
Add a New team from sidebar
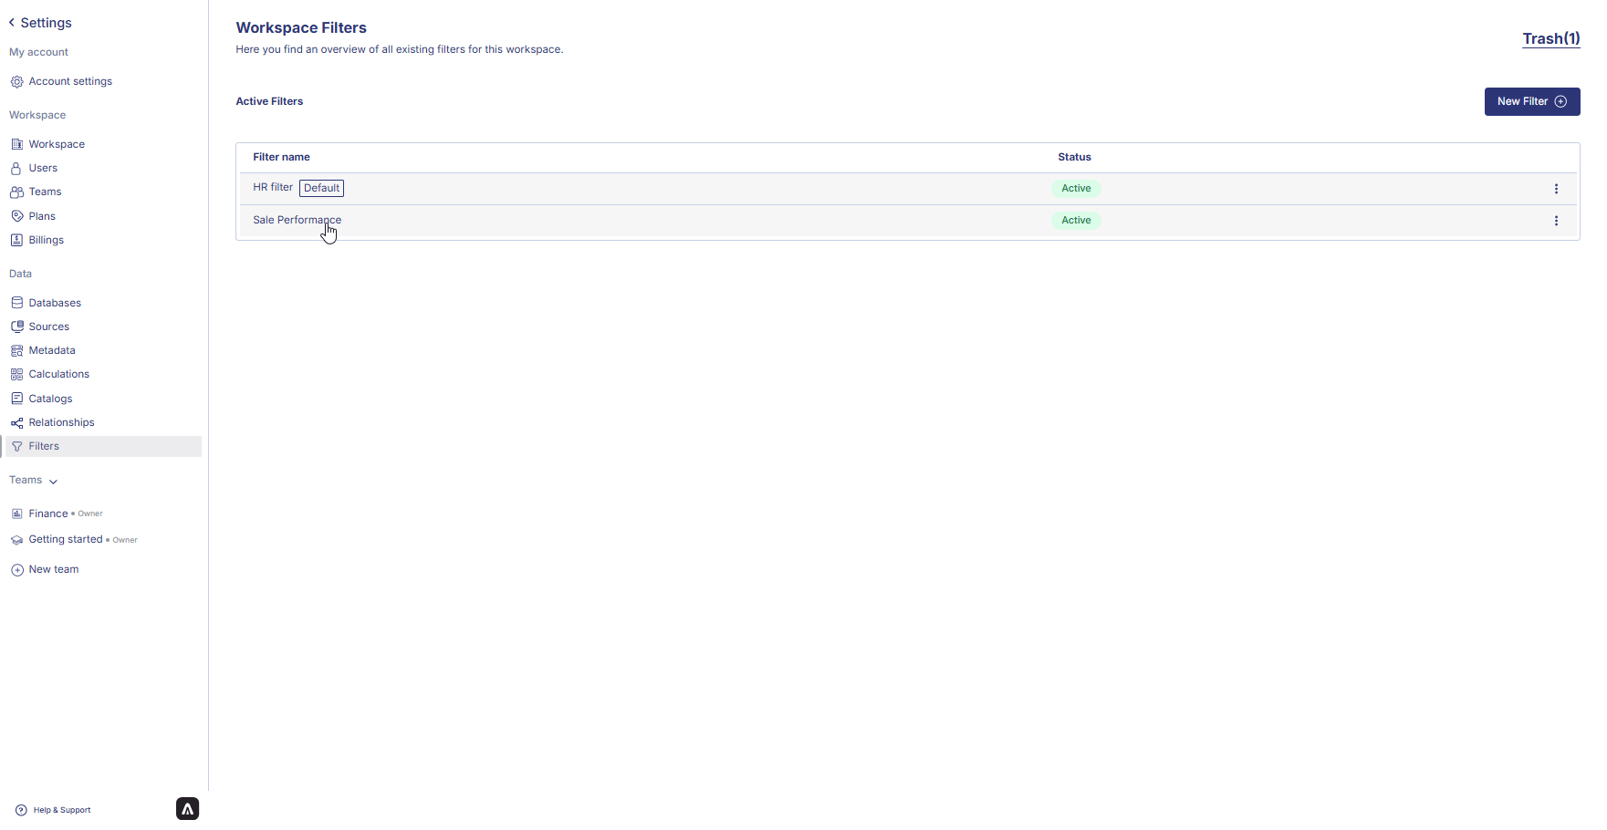click(x=53, y=569)
